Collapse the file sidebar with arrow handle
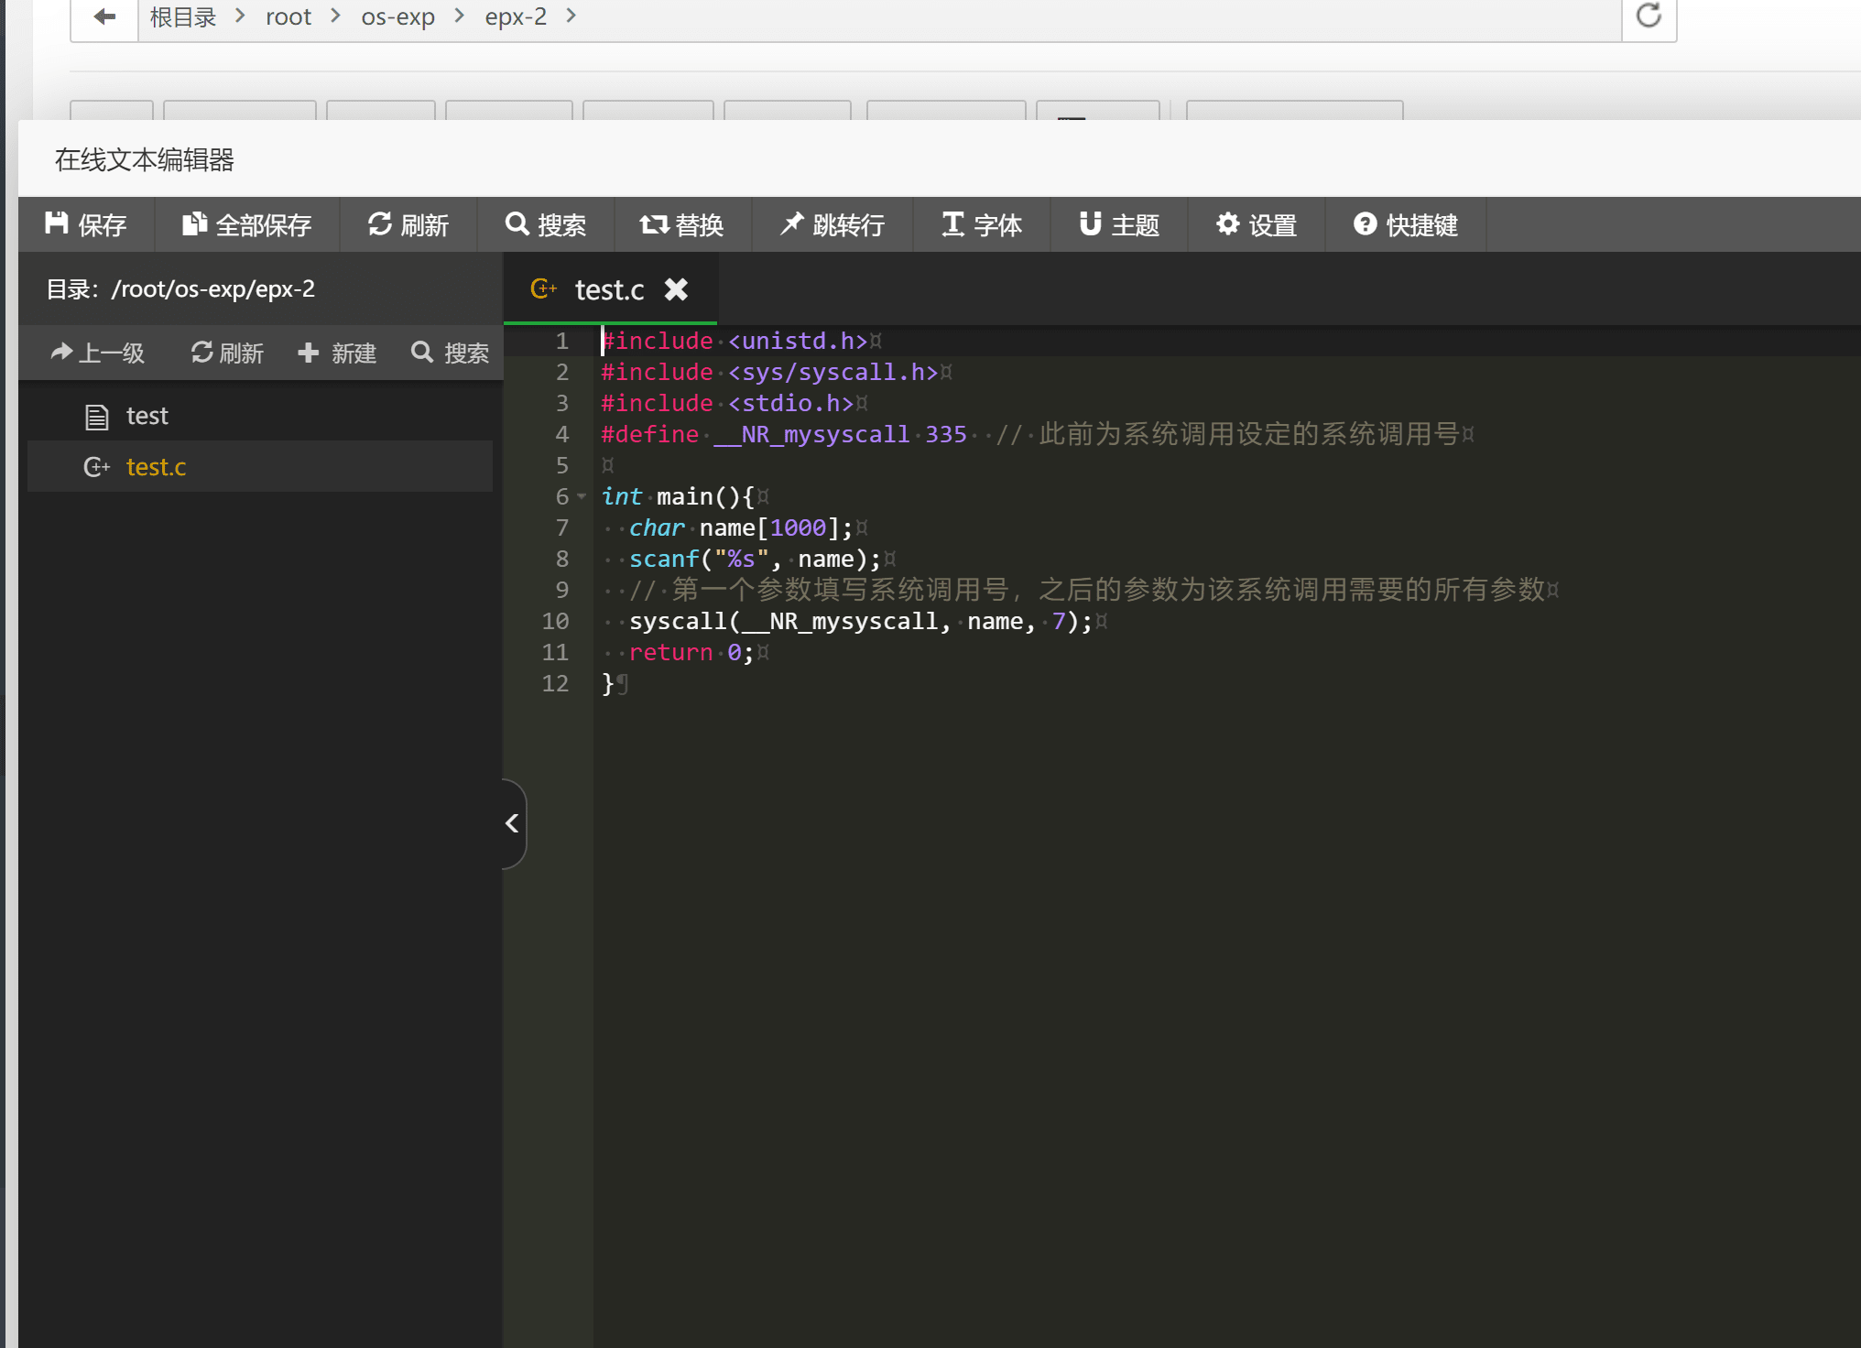 tap(513, 823)
